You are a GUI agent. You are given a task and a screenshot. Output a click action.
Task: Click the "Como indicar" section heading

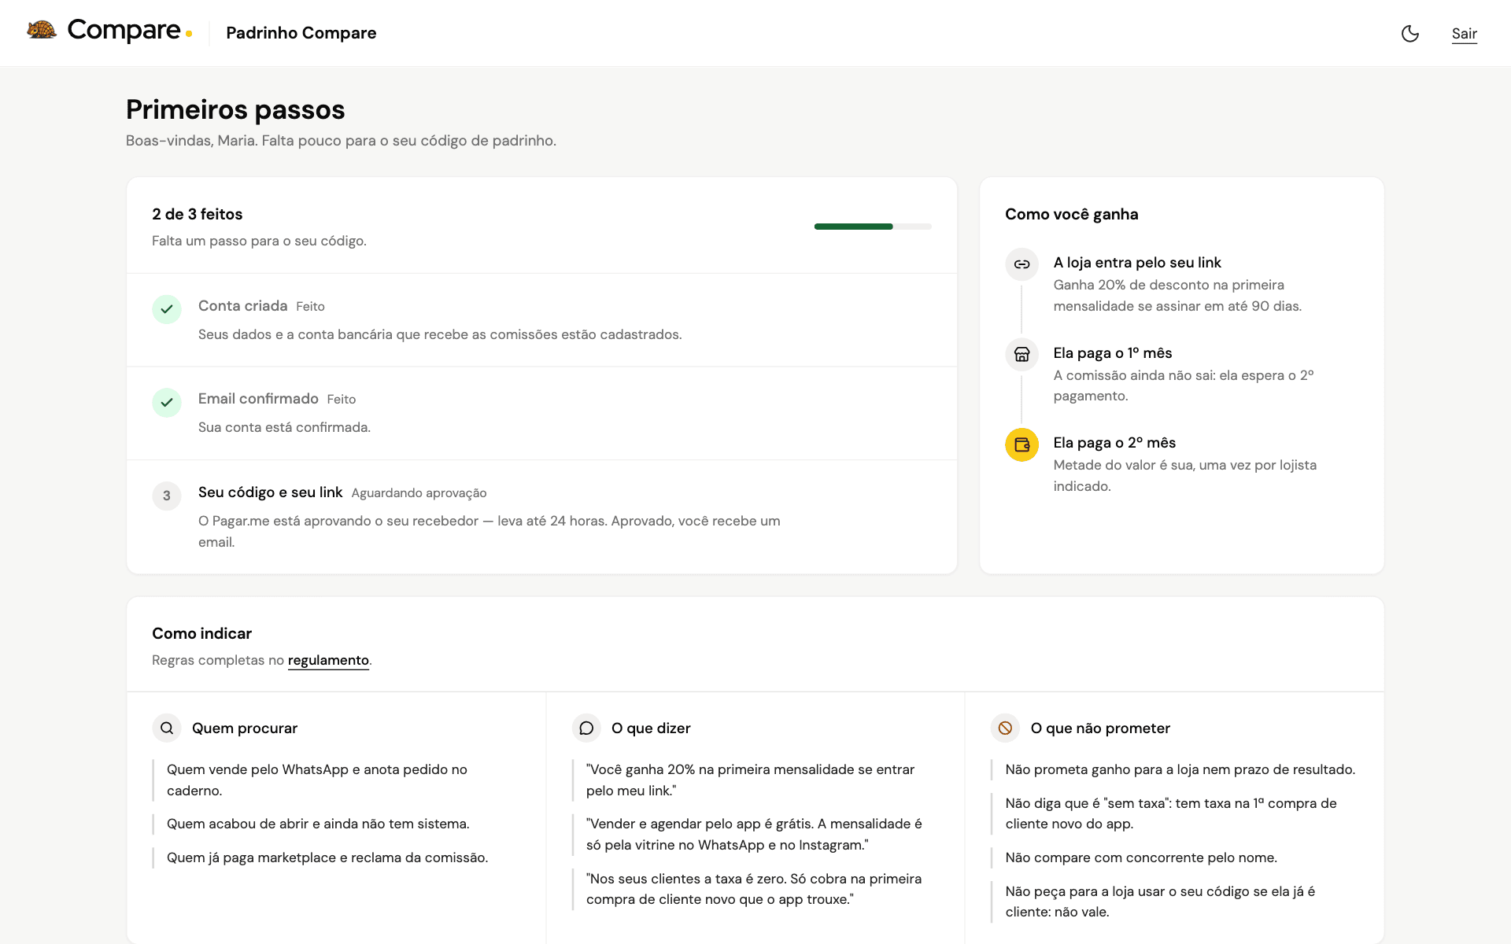coord(201,633)
